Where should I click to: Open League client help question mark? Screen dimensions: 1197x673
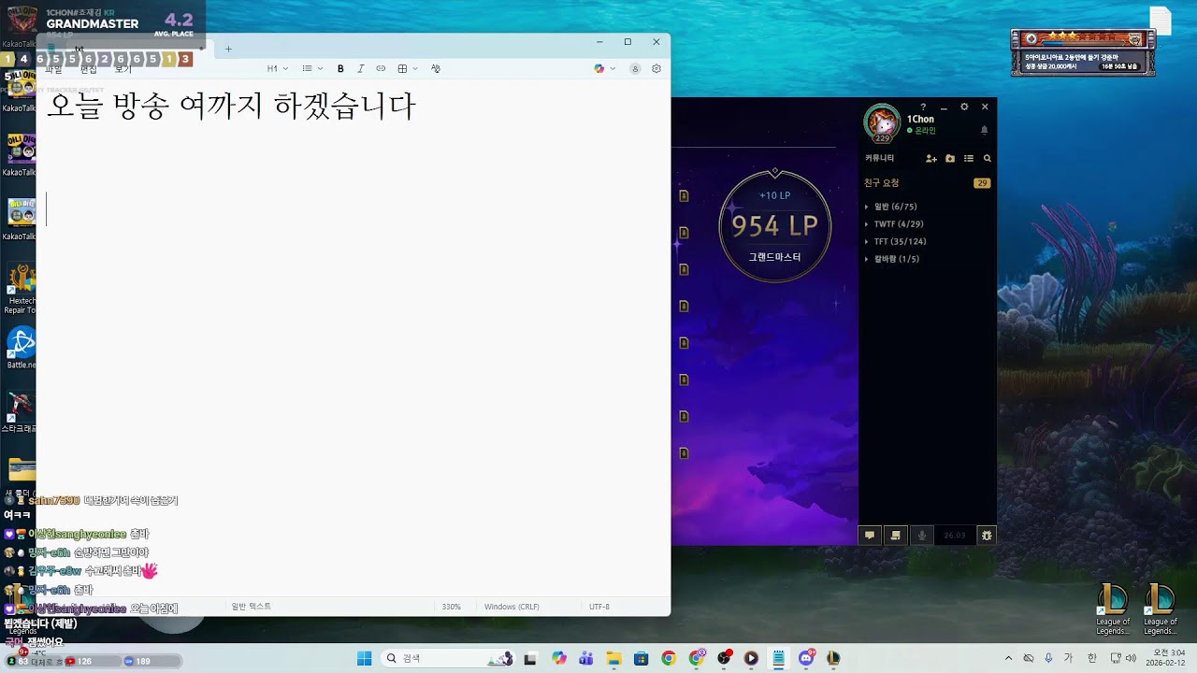923,107
